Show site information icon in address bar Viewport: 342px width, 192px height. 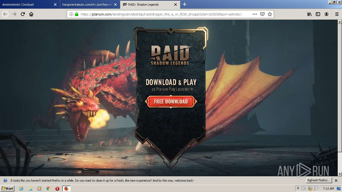click(71, 14)
